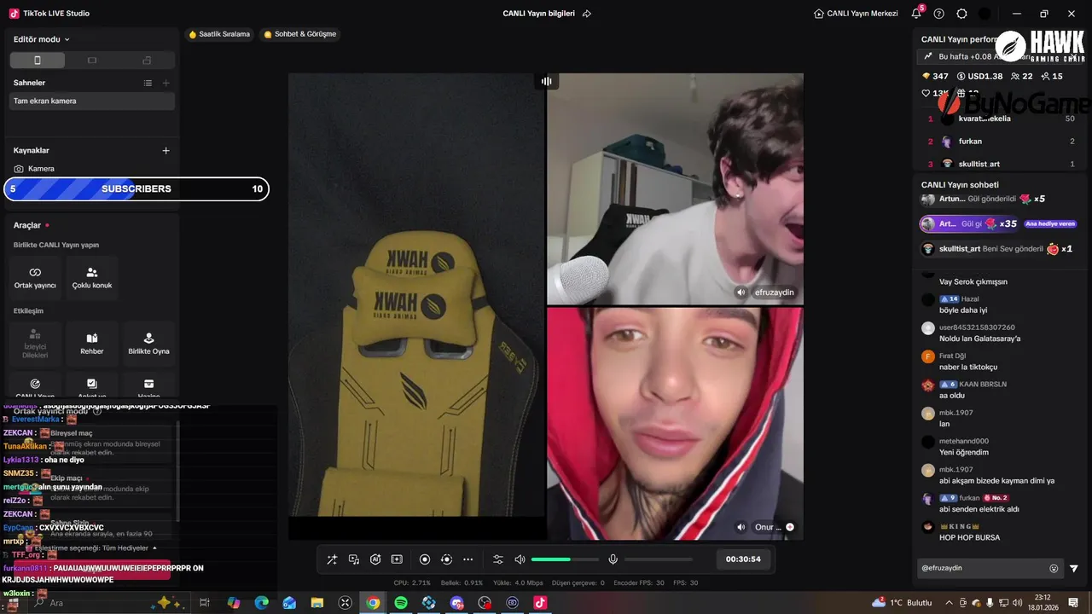Screen dimensions: 1092x614
Task: Open the Sahneler list view icon
Action: 148,83
